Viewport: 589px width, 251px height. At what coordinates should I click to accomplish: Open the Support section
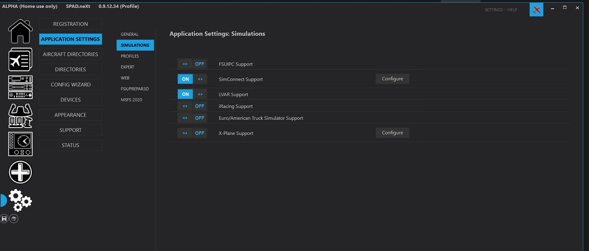click(70, 130)
